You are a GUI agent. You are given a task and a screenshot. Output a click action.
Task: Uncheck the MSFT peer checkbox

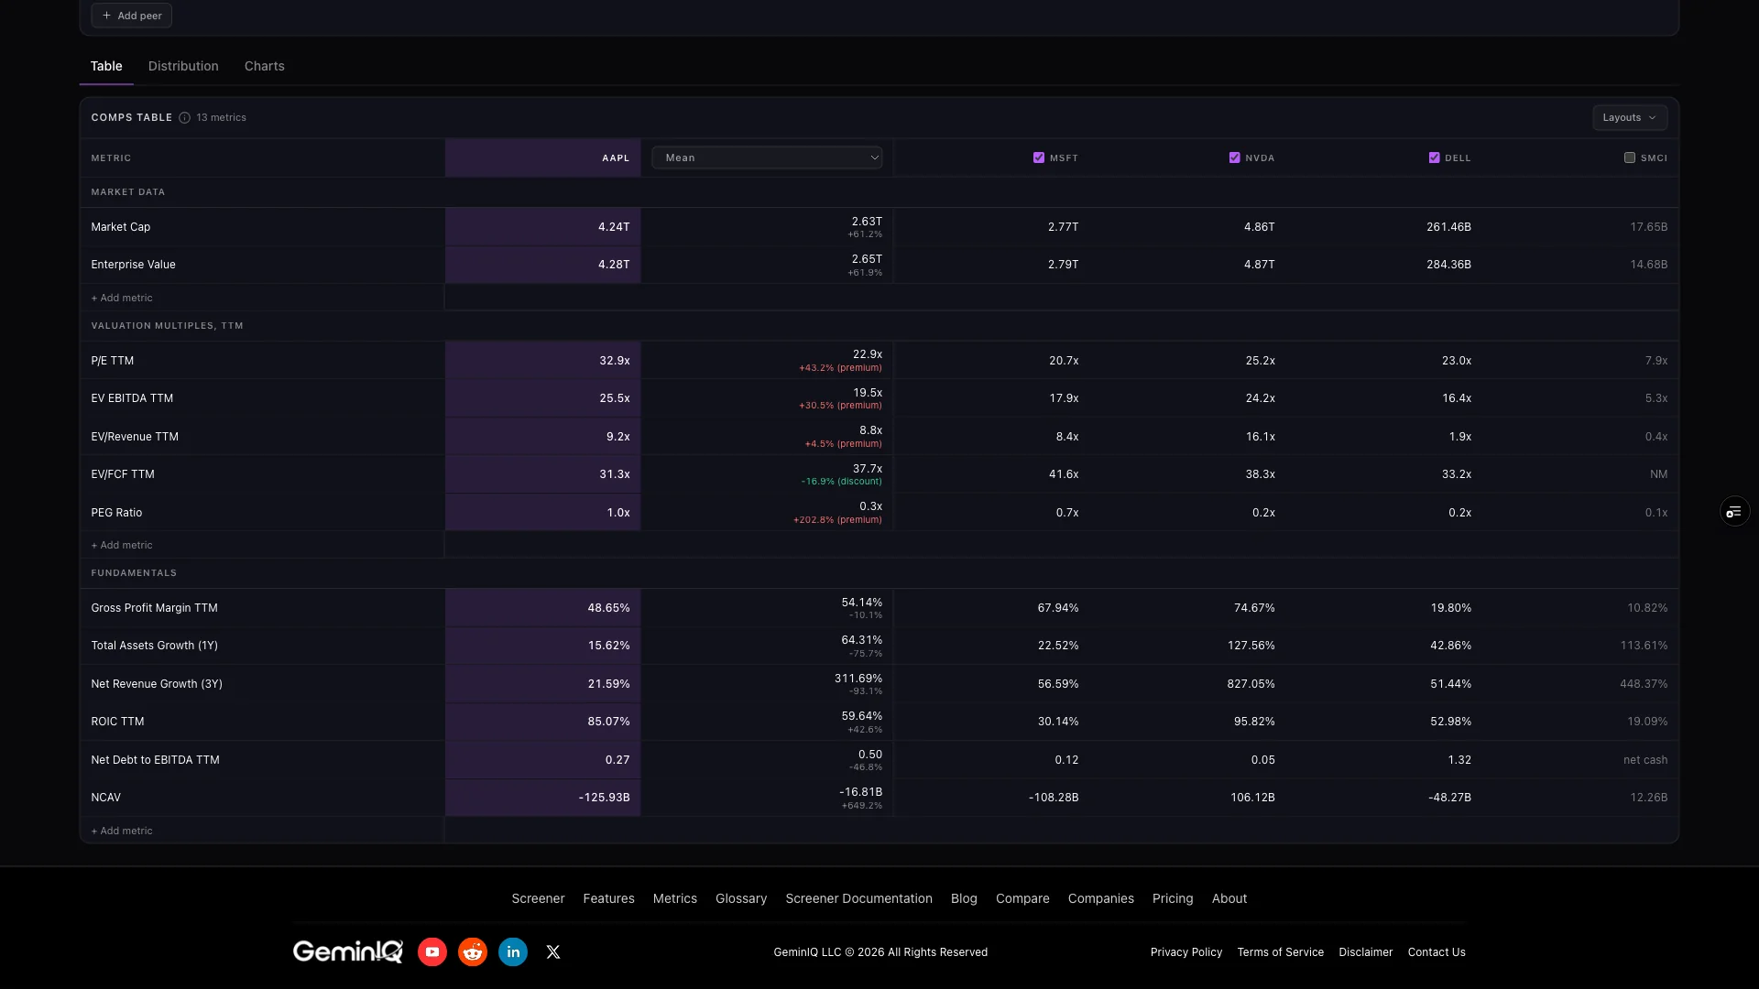coord(1039,158)
